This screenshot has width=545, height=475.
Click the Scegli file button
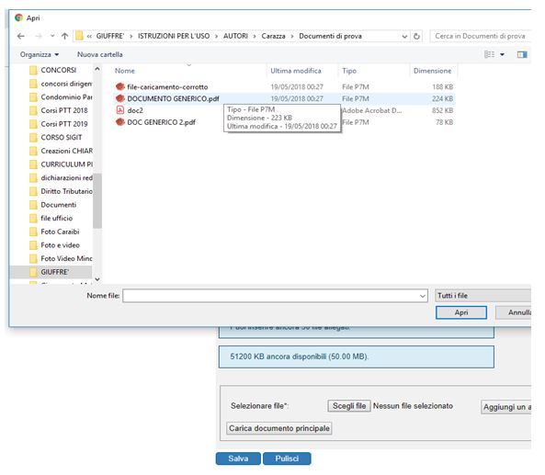tap(349, 406)
